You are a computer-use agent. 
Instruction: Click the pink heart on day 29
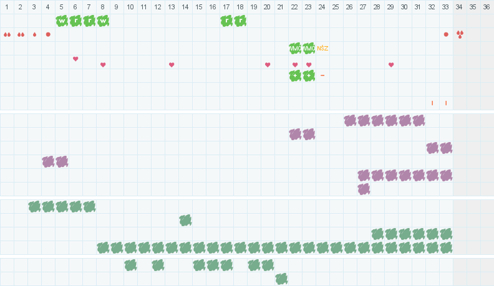coord(391,65)
